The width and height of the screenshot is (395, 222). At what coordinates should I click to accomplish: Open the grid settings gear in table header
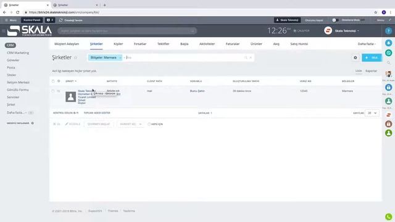point(59,81)
